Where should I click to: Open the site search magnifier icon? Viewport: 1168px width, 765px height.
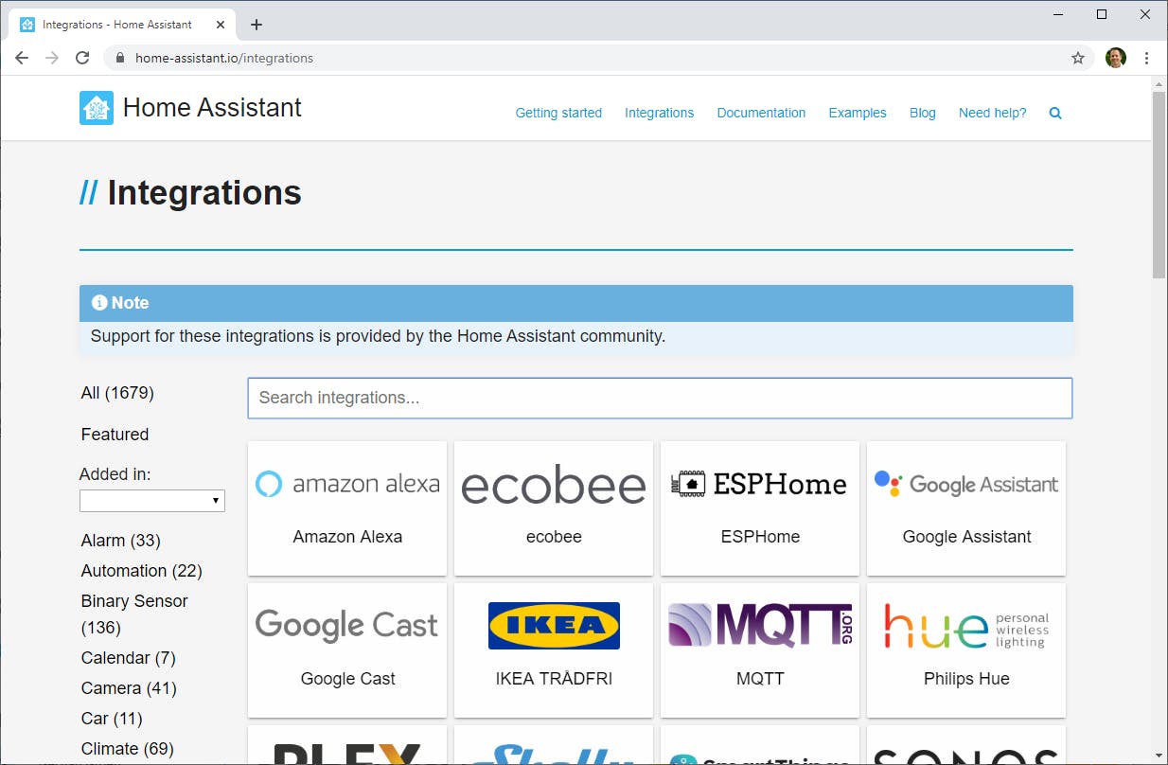pos(1055,113)
